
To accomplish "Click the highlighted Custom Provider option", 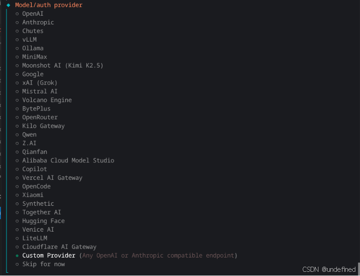I will pos(126,256).
